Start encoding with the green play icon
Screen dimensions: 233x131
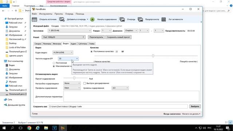pyautogui.click(x=92, y=19)
